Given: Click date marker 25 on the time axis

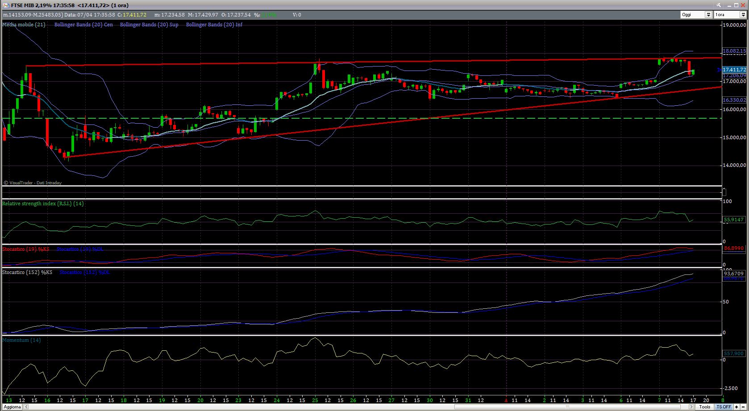Looking at the screenshot, I should point(315,400).
